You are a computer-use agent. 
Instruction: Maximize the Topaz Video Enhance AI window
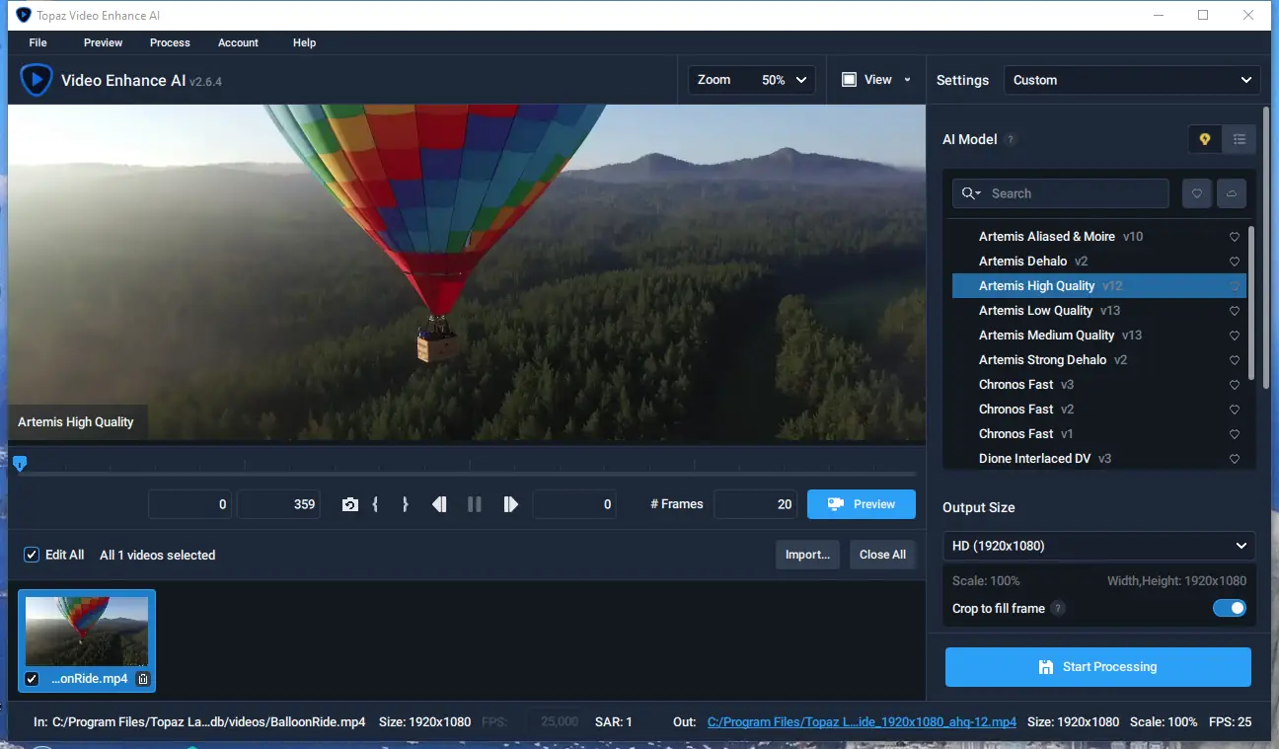point(1203,15)
